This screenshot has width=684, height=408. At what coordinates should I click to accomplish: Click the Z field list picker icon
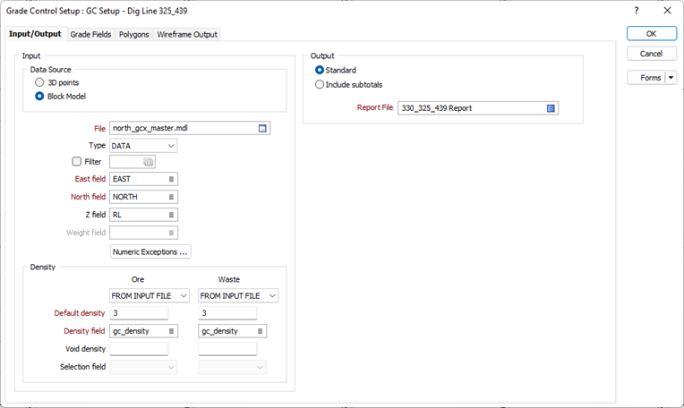click(x=171, y=215)
